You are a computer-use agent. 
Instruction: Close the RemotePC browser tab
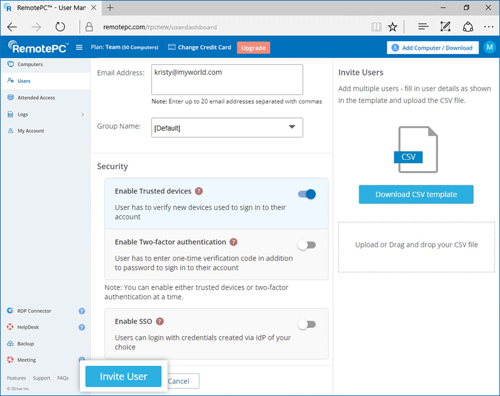(x=94, y=7)
